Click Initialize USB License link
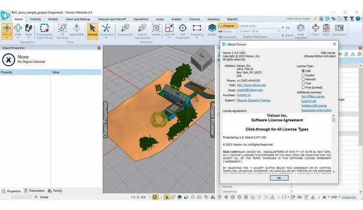 314,106
